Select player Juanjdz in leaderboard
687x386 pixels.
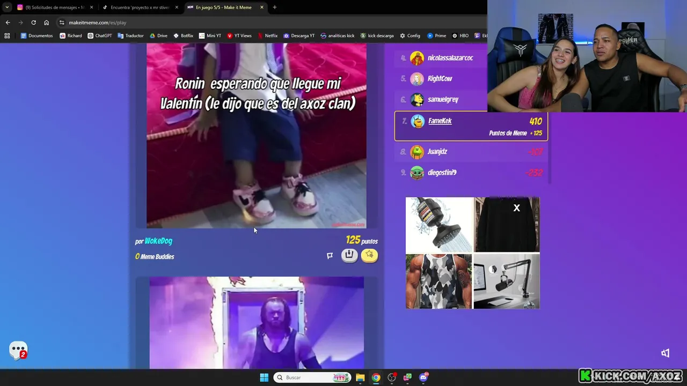pyautogui.click(x=437, y=152)
